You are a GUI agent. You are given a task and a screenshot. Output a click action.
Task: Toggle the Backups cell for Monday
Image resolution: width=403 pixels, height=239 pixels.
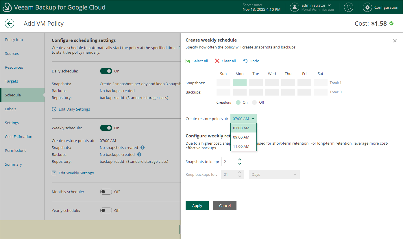pyautogui.click(x=240, y=92)
